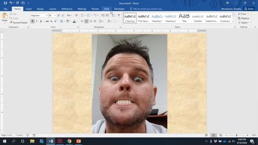Expand the Font dialog launcher
Viewport: 258px width, 145px height.
pos(78,27)
